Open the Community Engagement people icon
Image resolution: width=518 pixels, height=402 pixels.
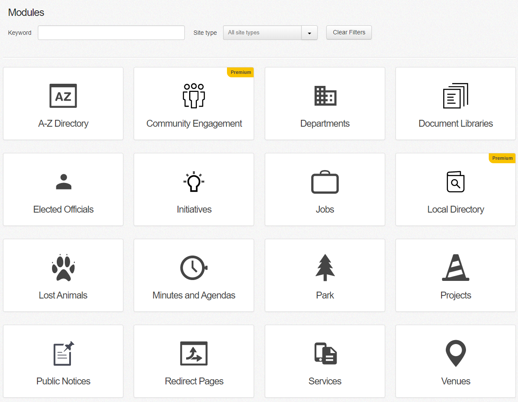coord(194,96)
